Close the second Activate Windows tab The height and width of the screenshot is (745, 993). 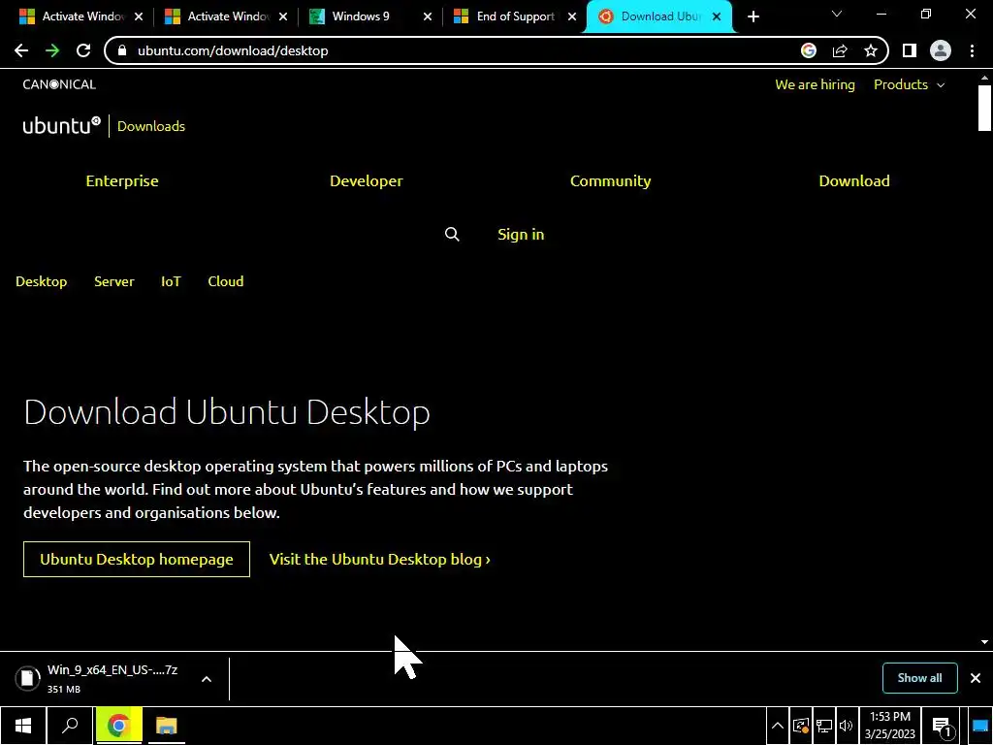(283, 17)
